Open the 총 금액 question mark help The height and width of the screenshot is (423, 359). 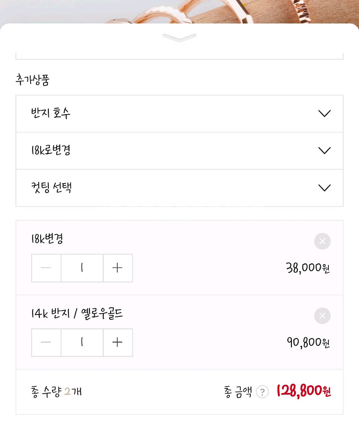coord(262,392)
